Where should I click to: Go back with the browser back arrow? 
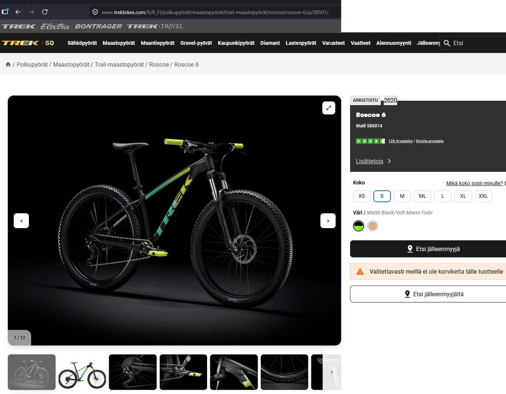coord(18,12)
